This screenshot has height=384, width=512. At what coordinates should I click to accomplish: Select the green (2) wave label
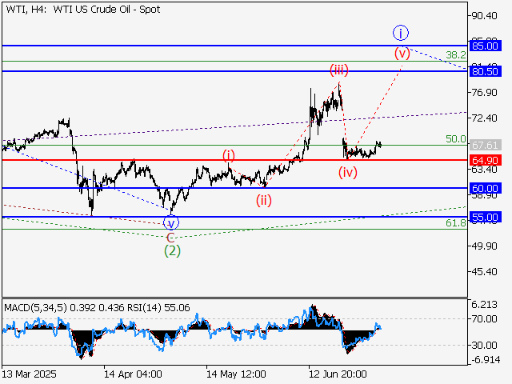[172, 250]
